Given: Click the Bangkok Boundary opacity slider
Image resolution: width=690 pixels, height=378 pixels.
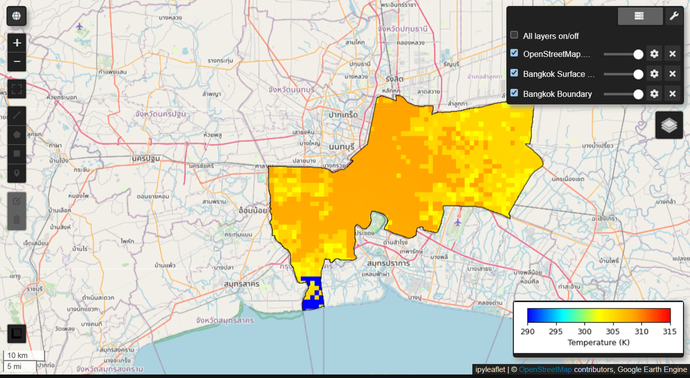Looking at the screenshot, I should click(623, 94).
